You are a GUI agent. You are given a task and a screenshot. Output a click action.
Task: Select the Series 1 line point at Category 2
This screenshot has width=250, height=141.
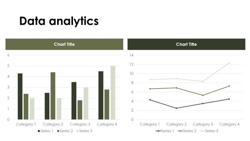tap(176, 108)
